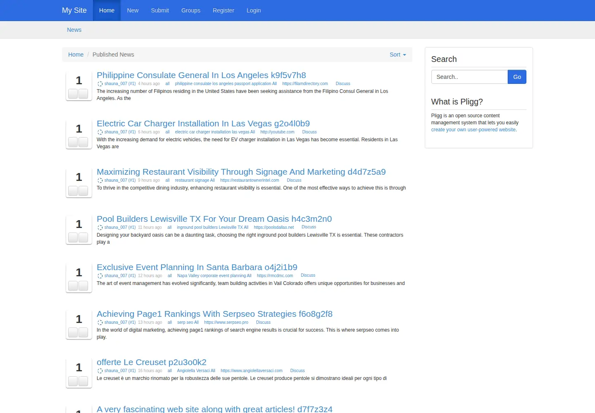Click Discuss on the Serpseo Strategies story
The width and height of the screenshot is (595, 413).
(x=263, y=323)
